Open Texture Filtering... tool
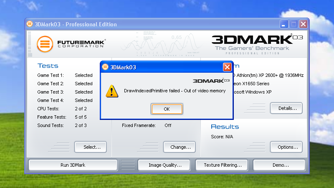334x188 pixels. (222, 165)
